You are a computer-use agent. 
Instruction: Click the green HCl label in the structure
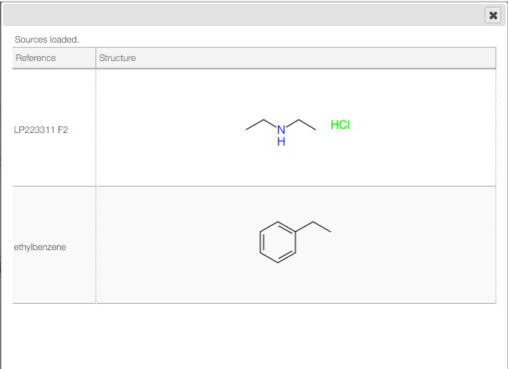[x=340, y=125]
